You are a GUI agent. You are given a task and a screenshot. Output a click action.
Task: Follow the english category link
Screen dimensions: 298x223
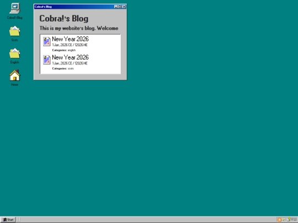[72, 50]
